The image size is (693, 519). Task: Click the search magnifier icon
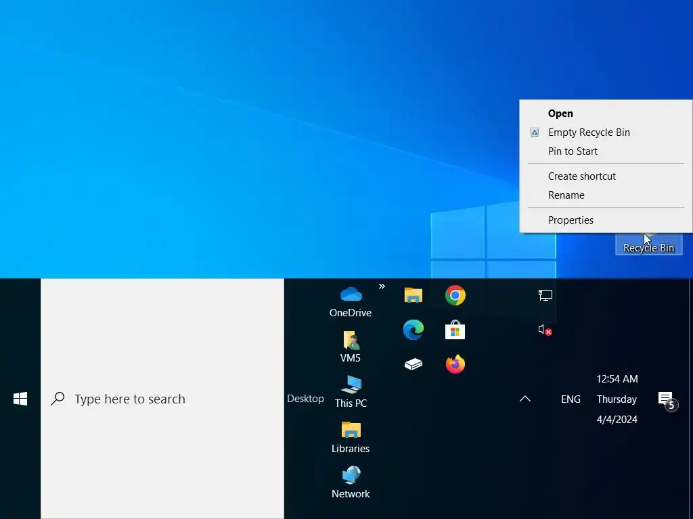point(58,399)
